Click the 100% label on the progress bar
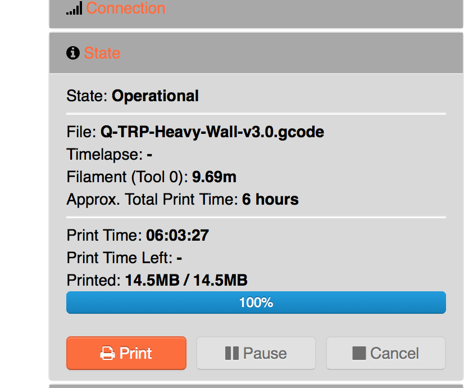Screen dimensions: 464x388 click(x=256, y=303)
